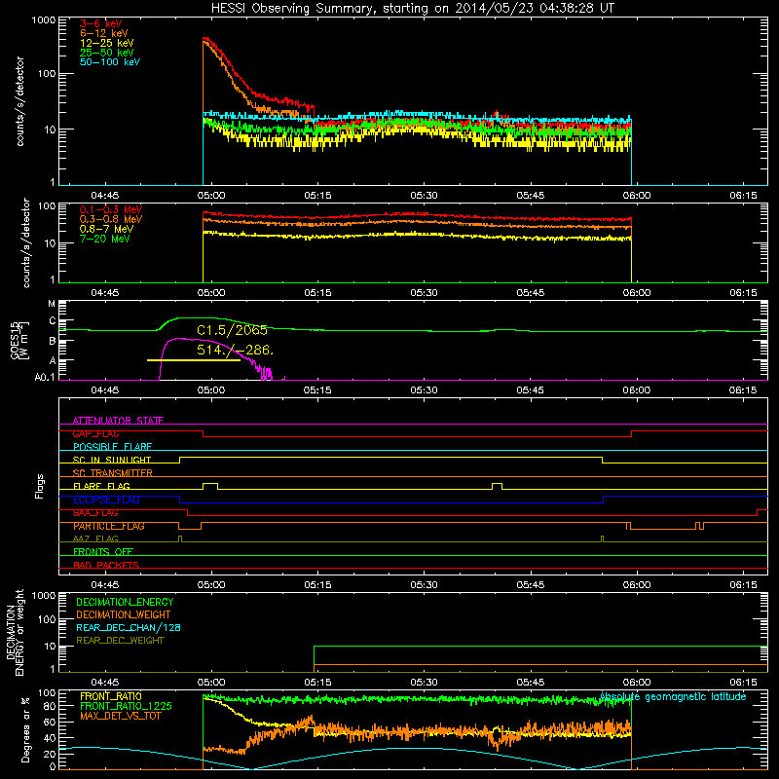Screen dimensions: 779x779
Task: Select the FLARE_FLAG label
Action: point(101,486)
